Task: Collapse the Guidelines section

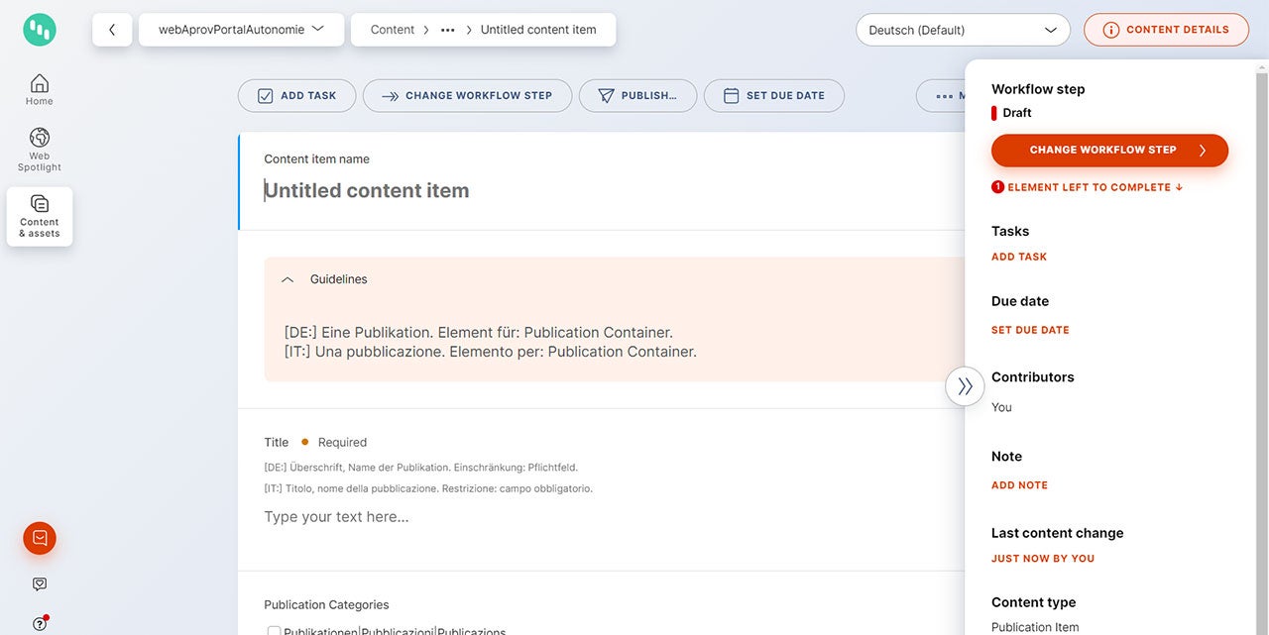Action: [288, 280]
